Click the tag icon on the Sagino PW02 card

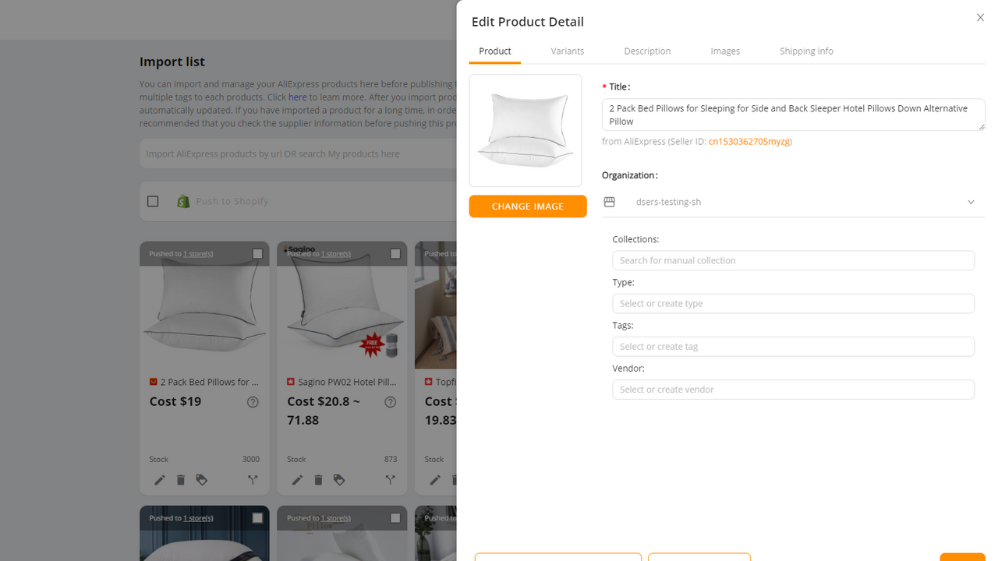(339, 480)
